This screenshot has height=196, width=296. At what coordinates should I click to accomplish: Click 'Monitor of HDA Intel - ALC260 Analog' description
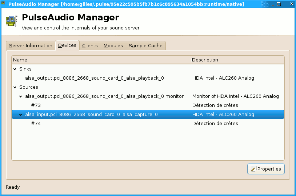235,96
